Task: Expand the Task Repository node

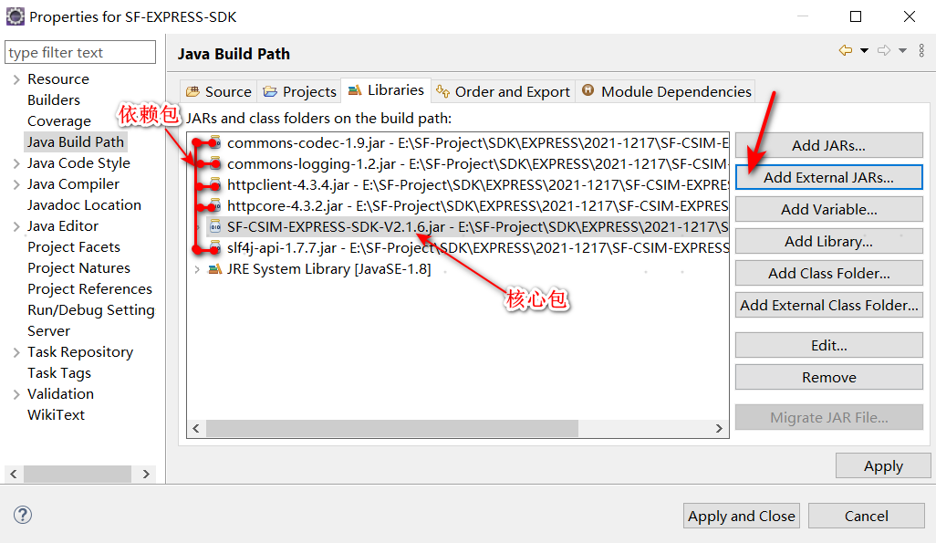Action: [x=16, y=352]
